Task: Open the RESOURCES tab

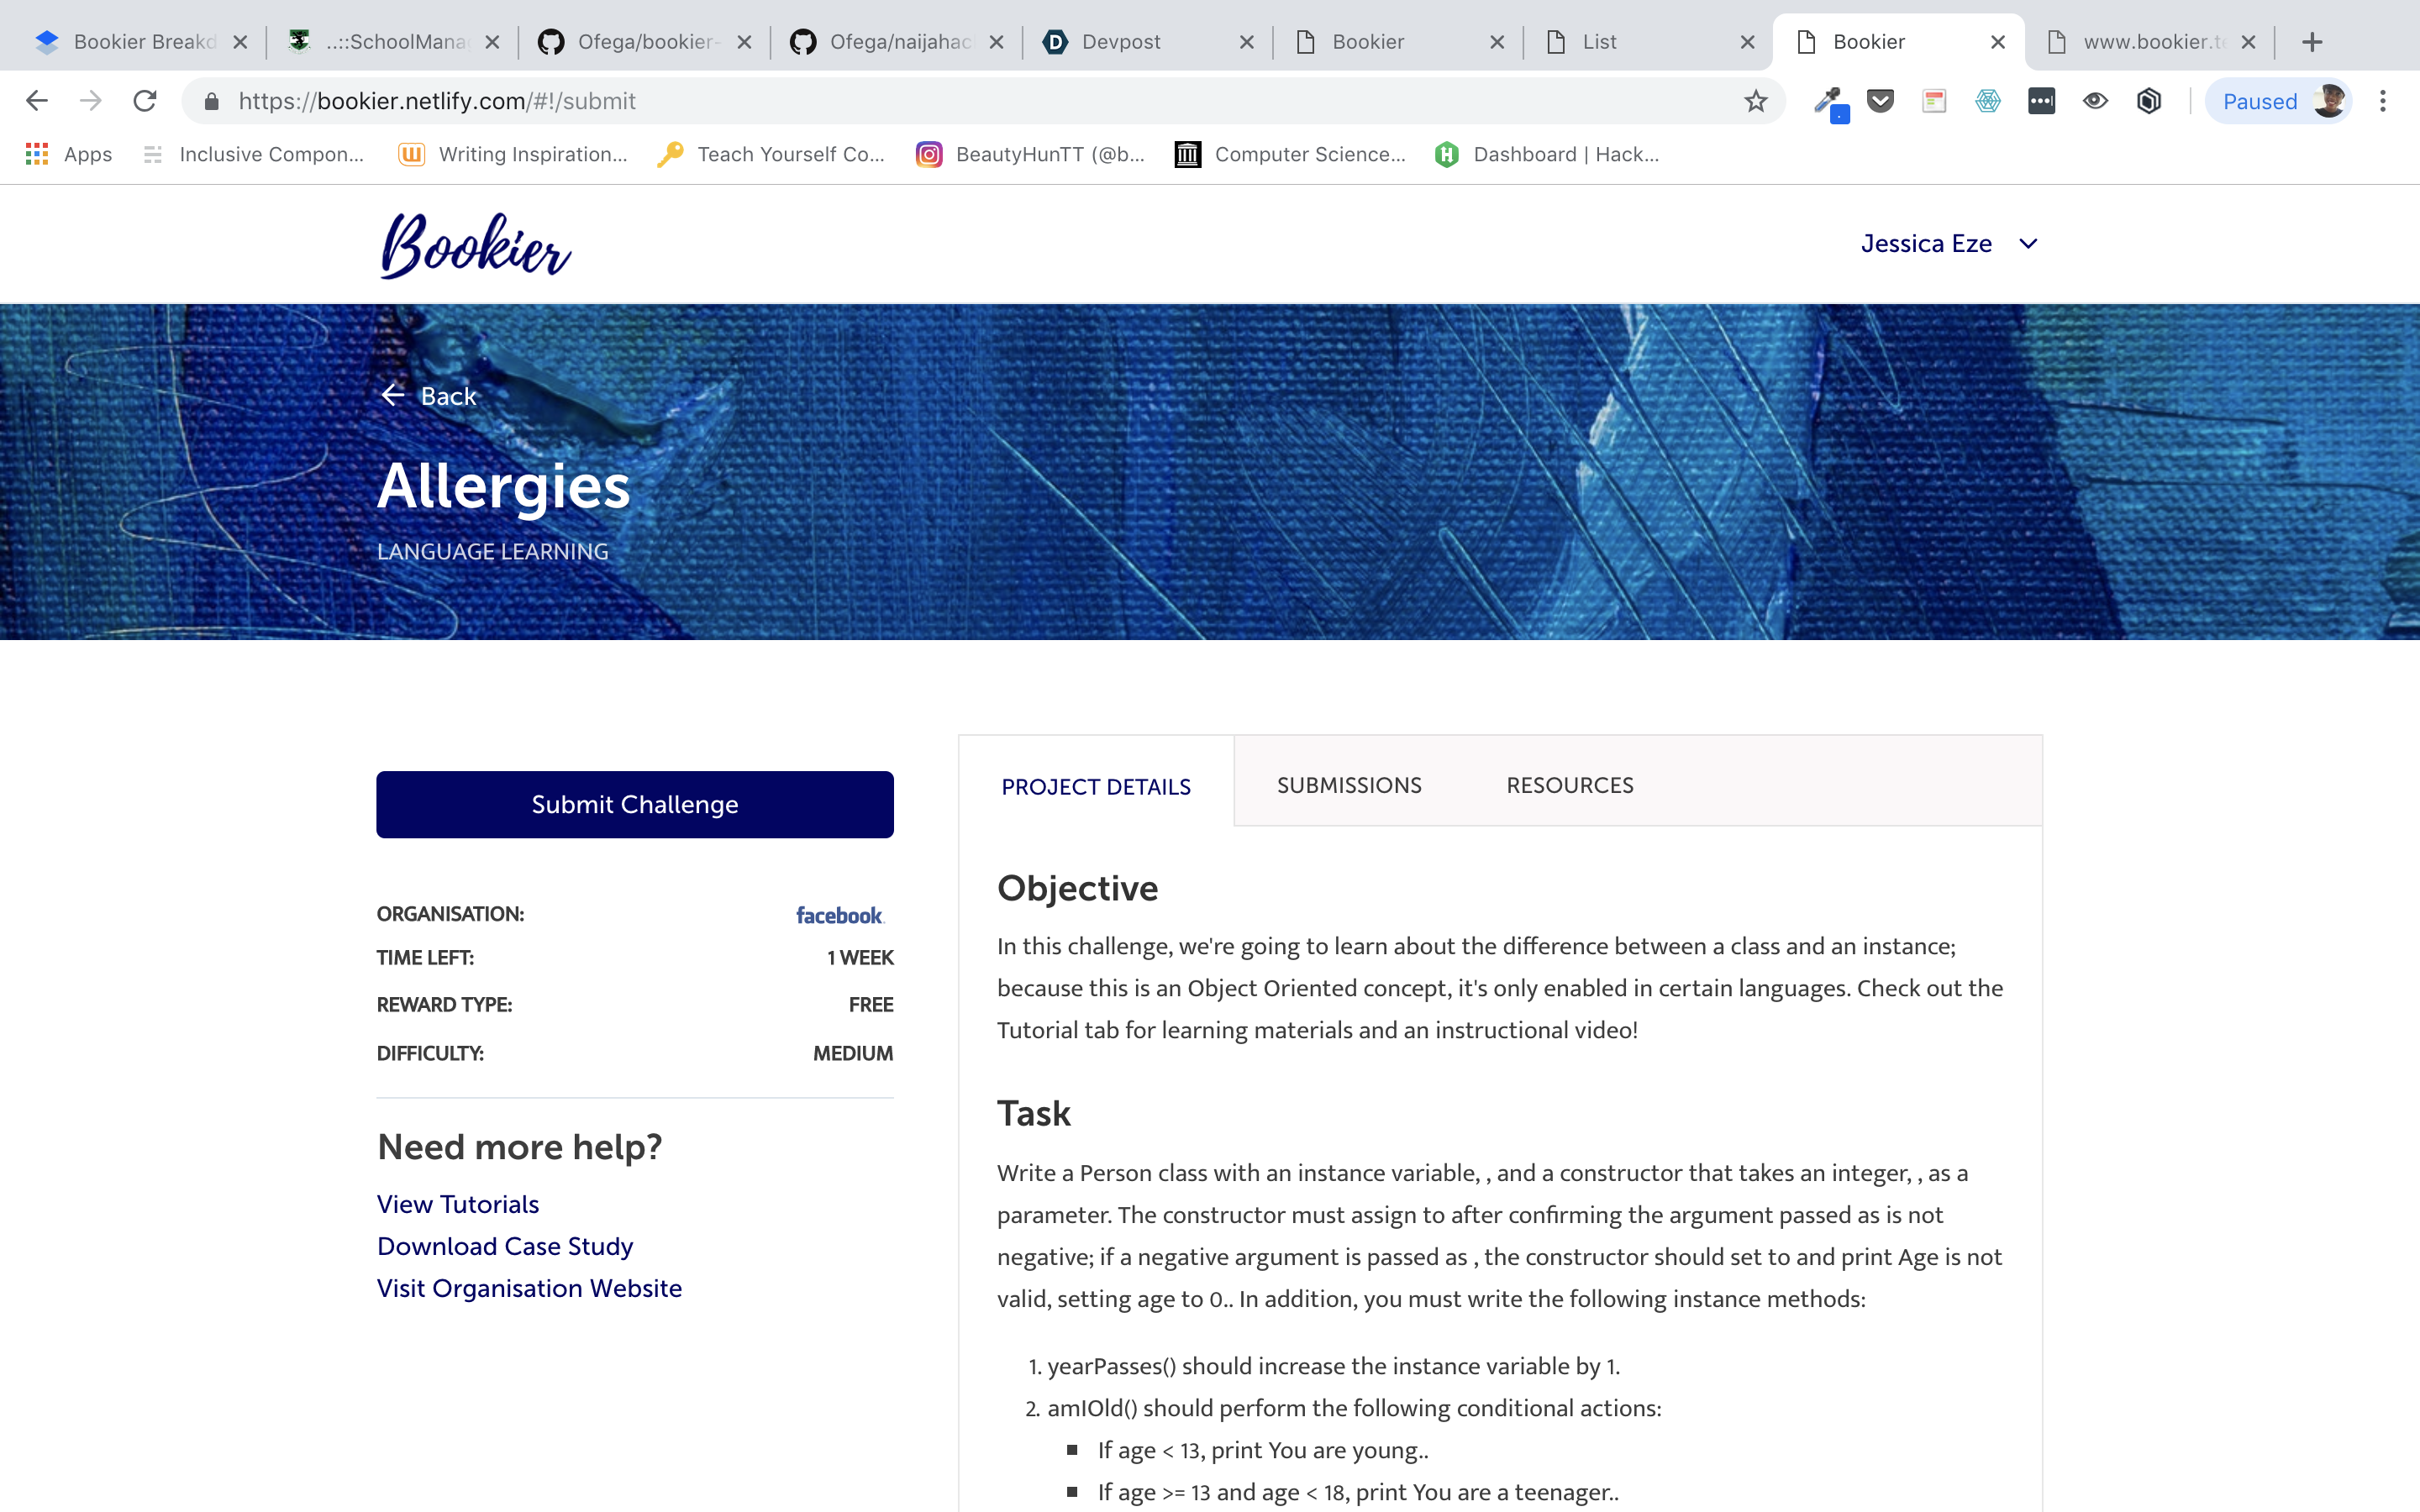Action: tap(1569, 785)
